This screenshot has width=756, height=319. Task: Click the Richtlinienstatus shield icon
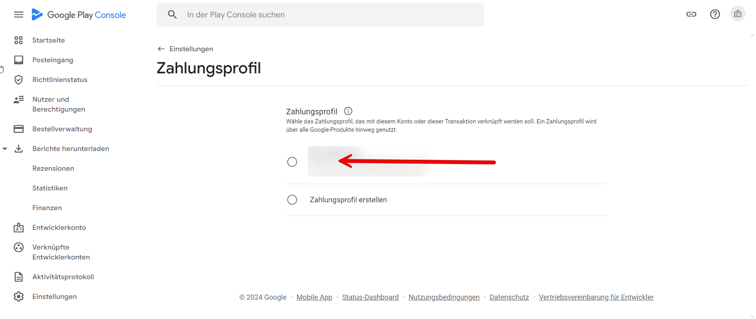pos(19,80)
